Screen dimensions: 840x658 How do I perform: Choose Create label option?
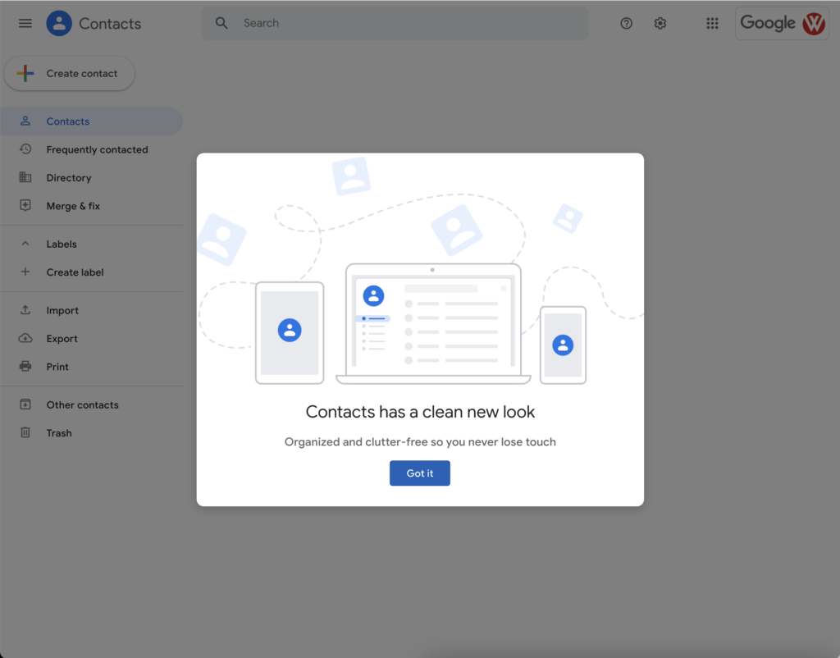click(91, 272)
